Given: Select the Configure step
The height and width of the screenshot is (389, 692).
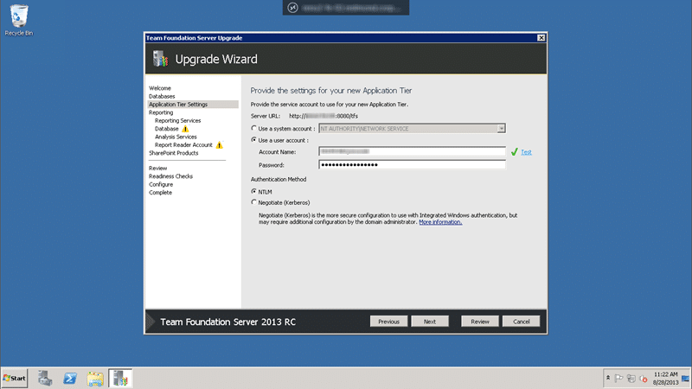Looking at the screenshot, I should pos(161,184).
